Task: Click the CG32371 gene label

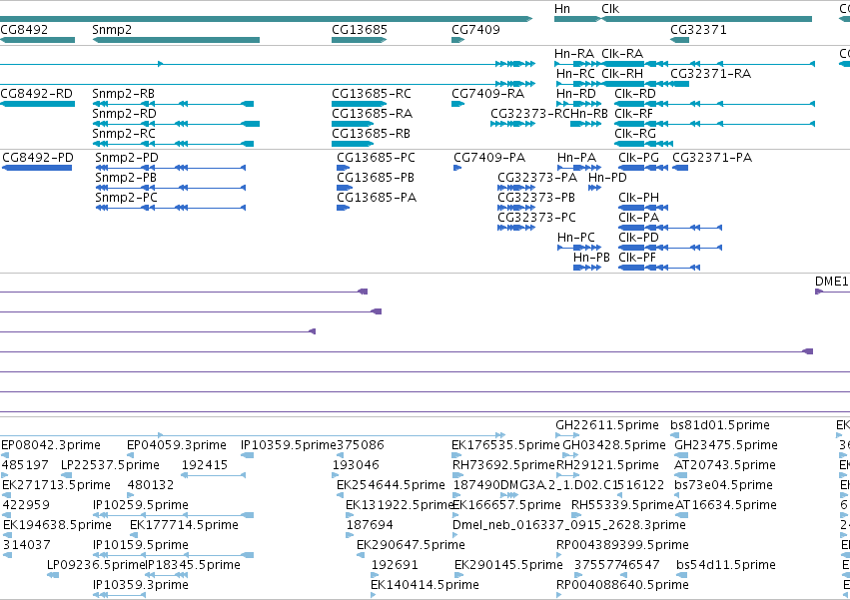Action: pos(698,29)
